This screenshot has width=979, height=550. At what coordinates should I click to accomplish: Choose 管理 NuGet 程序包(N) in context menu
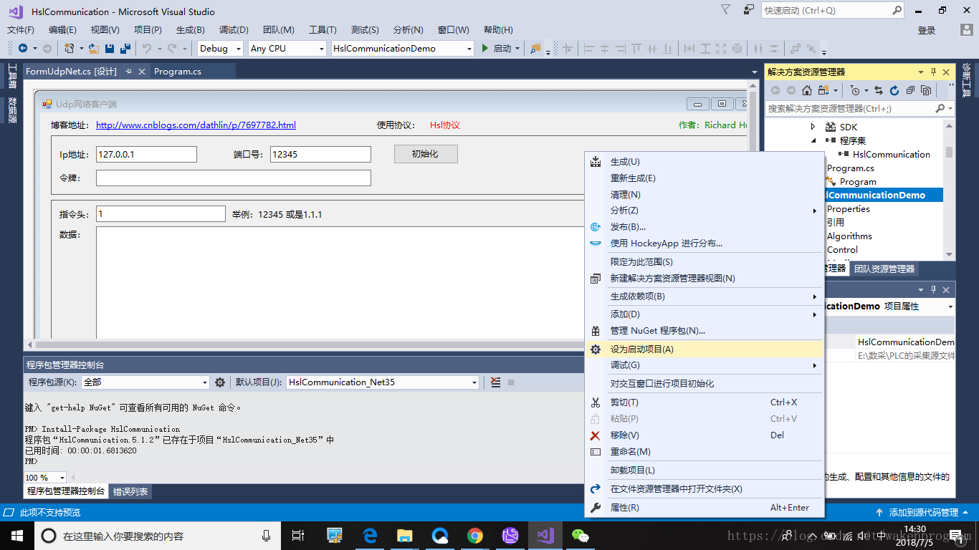704,330
